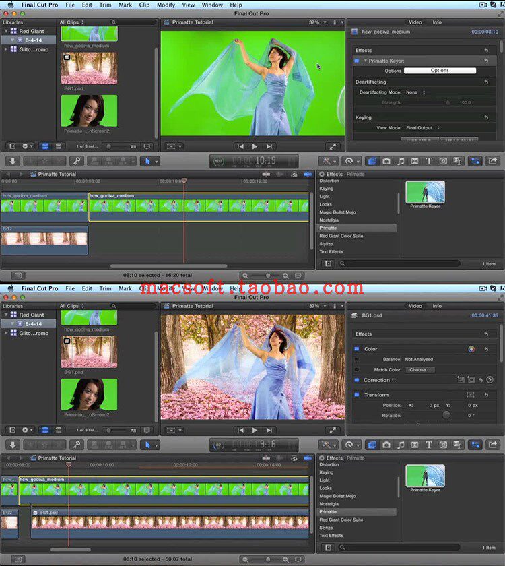Play the composited pink forest viewer
This screenshot has width=505, height=566.
pos(255,430)
